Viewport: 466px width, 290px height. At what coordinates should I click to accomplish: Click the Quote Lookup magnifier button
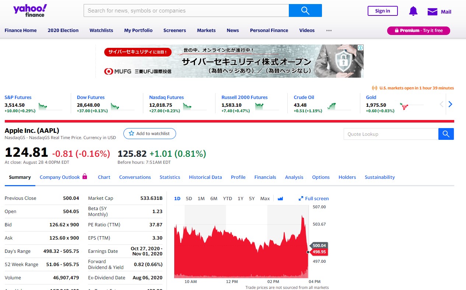click(x=446, y=134)
